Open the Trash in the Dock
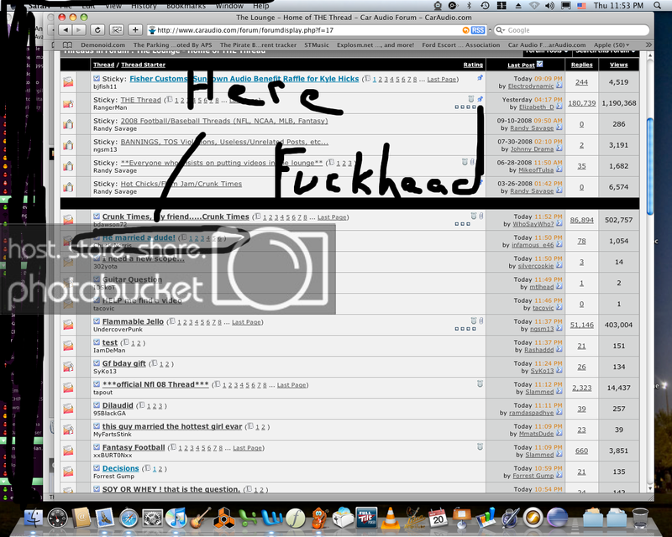The image size is (672, 537). [640, 518]
